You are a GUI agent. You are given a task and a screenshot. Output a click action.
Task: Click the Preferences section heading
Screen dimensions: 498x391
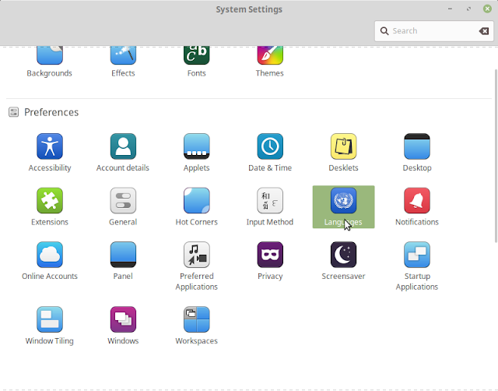tap(51, 112)
